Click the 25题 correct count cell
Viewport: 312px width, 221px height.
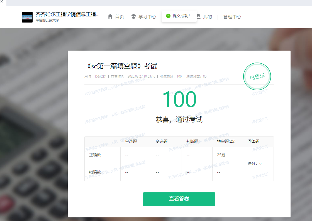coord(221,155)
